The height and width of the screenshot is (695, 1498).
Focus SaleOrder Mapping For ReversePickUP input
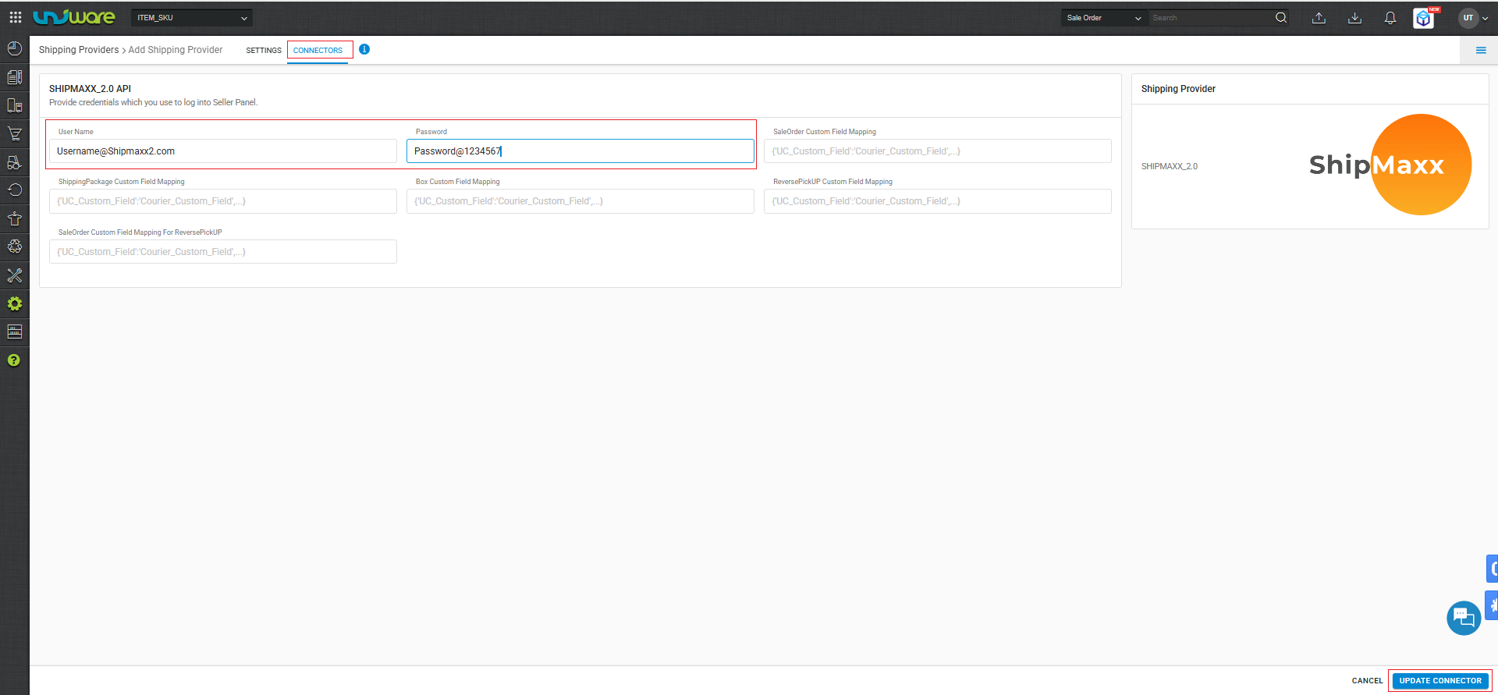[223, 252]
